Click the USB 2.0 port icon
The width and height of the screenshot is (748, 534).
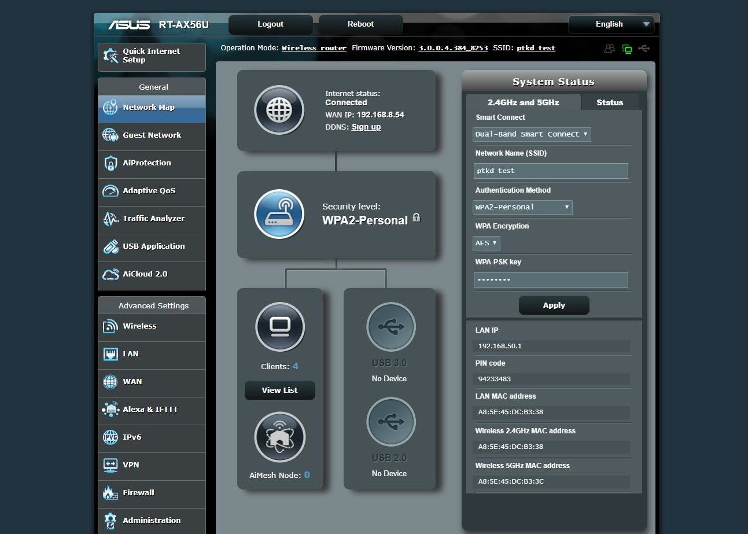[390, 422]
